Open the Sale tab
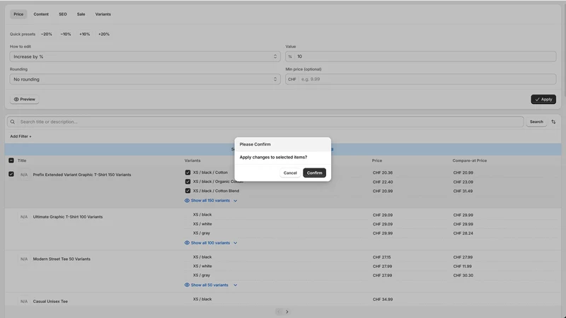This screenshot has width=566, height=318. pos(81,14)
